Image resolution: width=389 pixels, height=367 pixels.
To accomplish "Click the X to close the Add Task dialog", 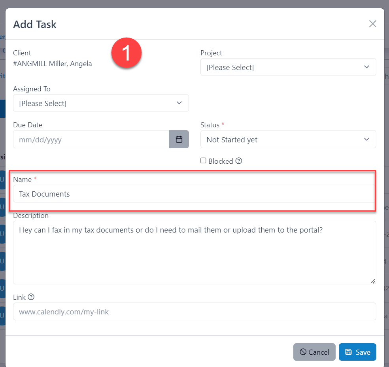I will point(372,23).
